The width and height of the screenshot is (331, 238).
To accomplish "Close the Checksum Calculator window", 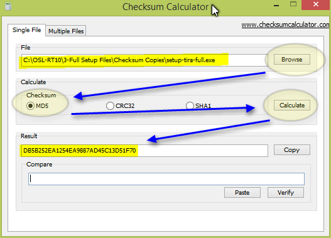I will pos(315,4).
